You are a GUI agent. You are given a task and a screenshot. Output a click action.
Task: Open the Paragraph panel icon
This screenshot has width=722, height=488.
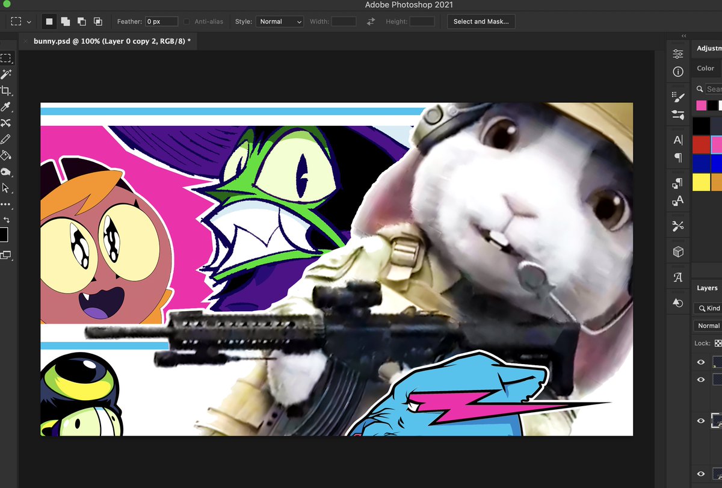(x=678, y=158)
